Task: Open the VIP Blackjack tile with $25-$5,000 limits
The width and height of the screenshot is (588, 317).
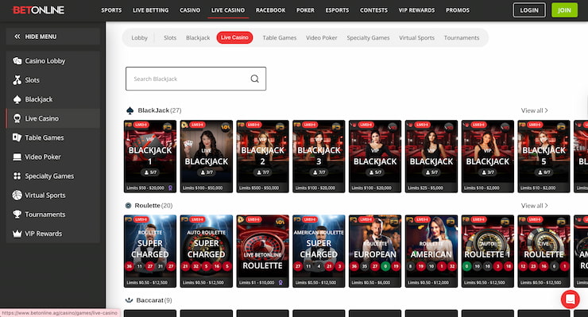Action: click(431, 157)
